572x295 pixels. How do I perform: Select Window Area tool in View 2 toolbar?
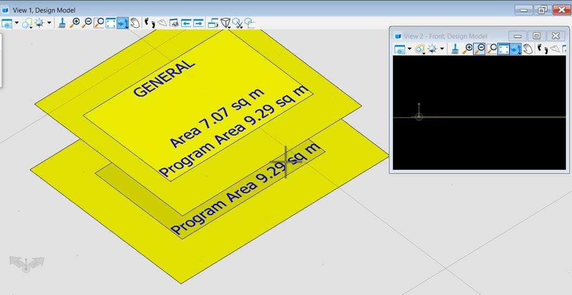click(x=491, y=49)
